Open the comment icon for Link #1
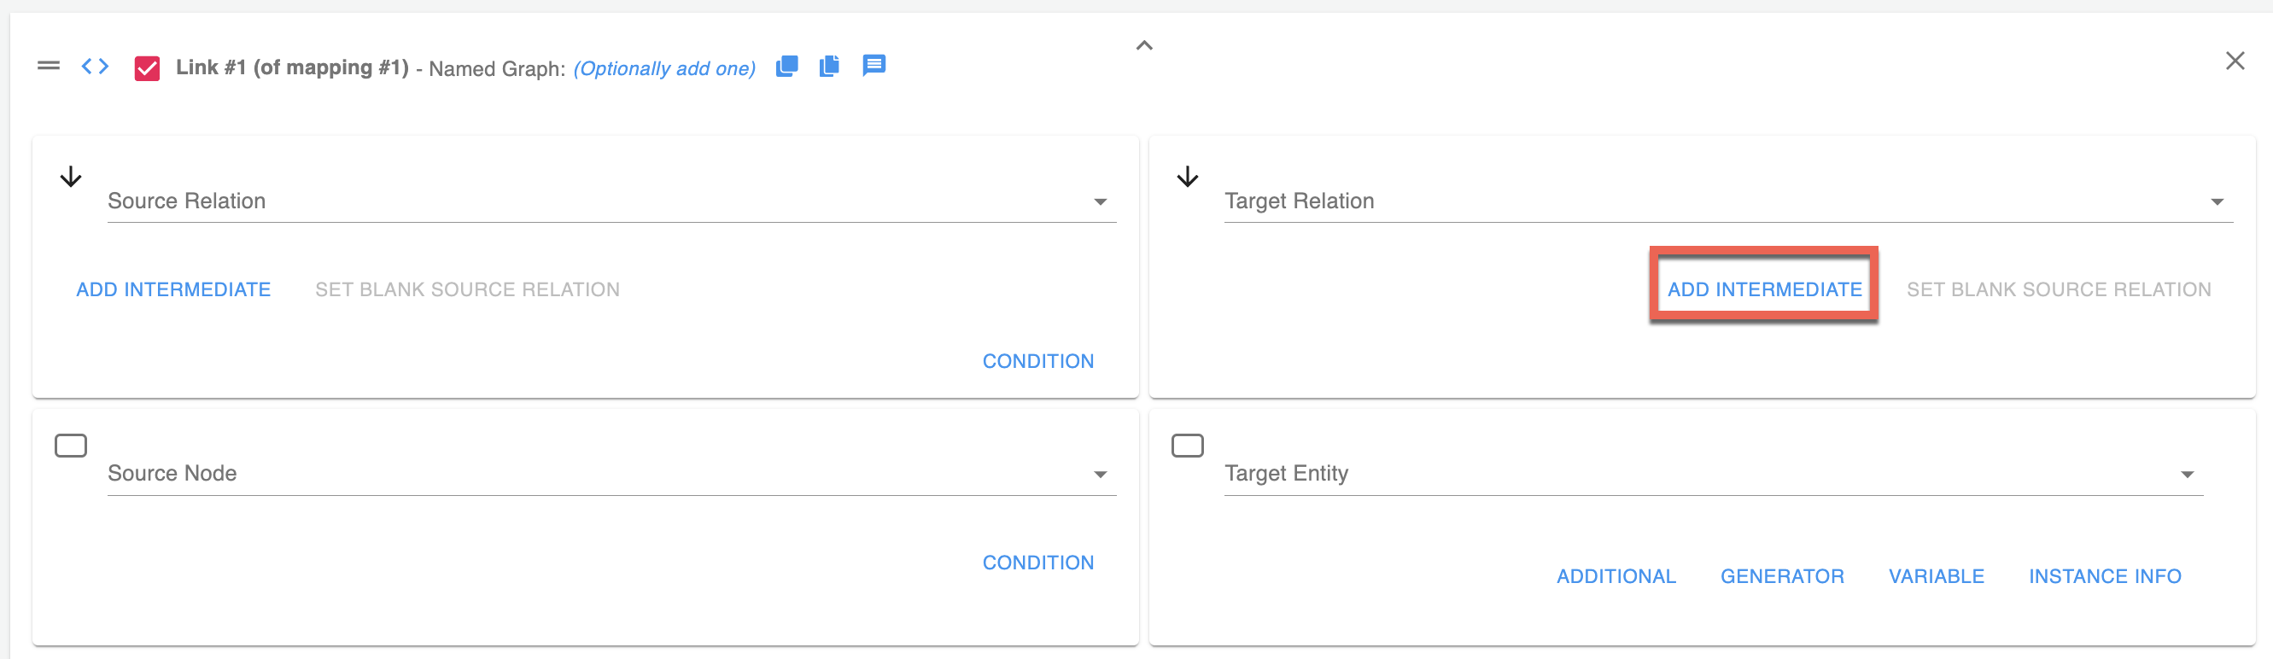Viewport: 2273px width, 659px height. pyautogui.click(x=874, y=65)
